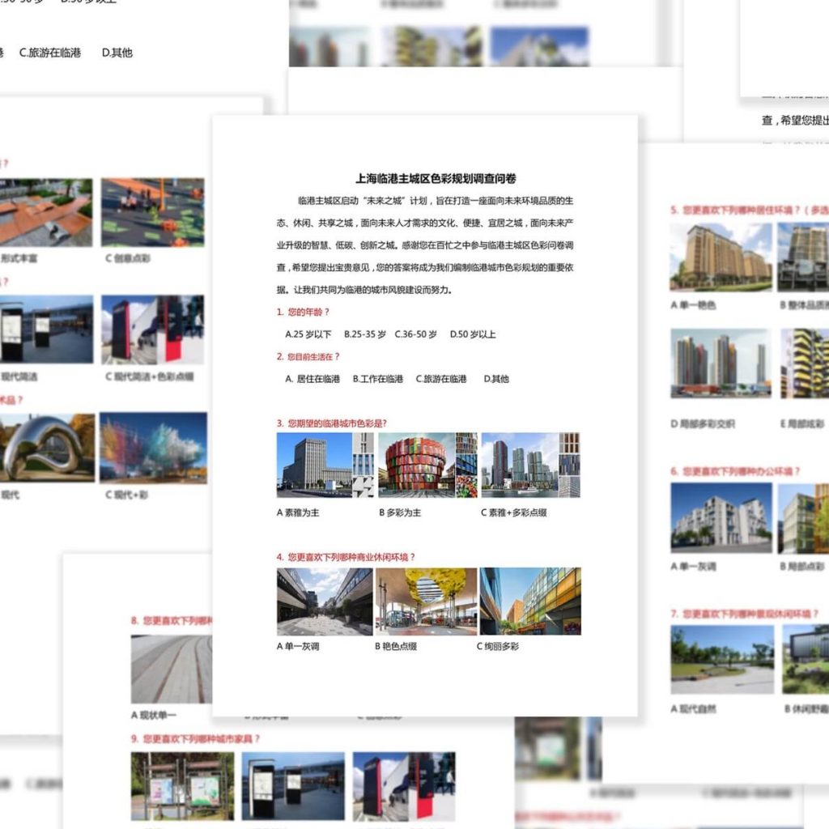
Task: Click question heading 3. 您期望的临港城市色彩是?
Action: click(331, 423)
